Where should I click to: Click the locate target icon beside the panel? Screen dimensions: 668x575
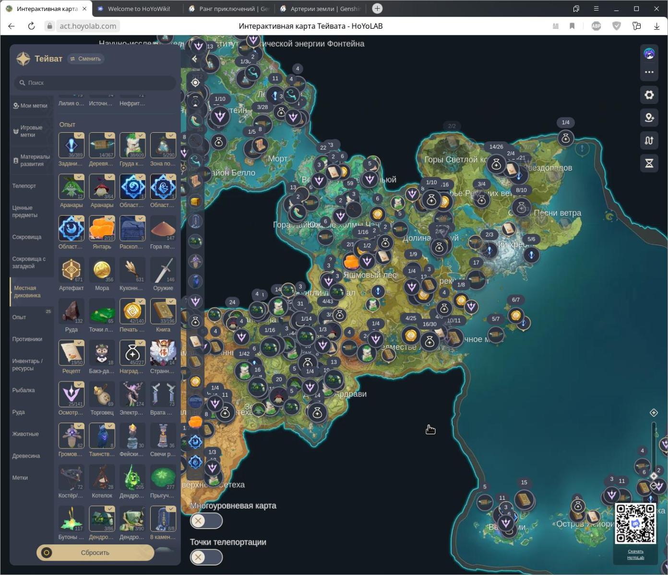[x=195, y=82]
